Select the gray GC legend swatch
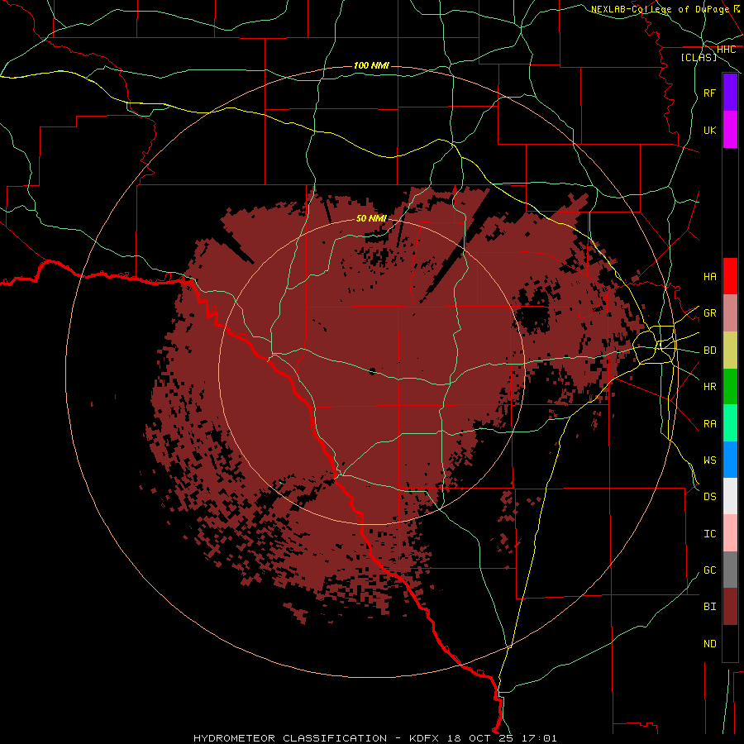Viewport: 744px width, 744px height. (730, 570)
